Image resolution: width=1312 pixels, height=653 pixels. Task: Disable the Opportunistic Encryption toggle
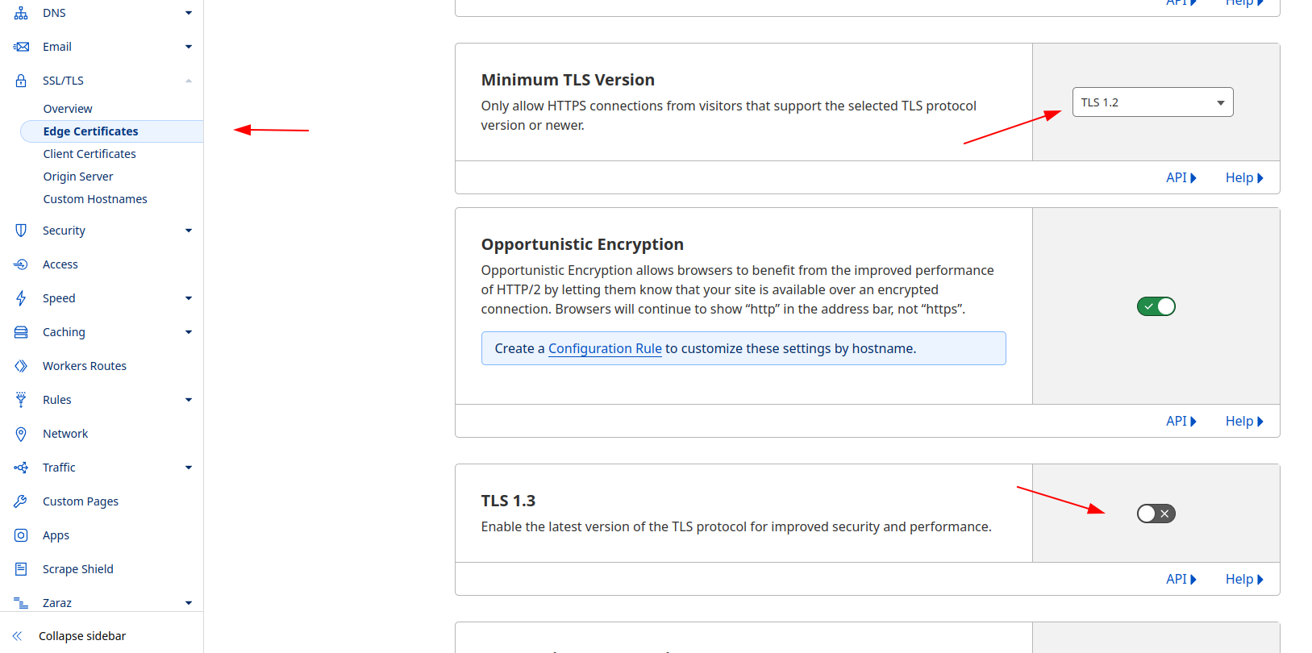point(1156,306)
